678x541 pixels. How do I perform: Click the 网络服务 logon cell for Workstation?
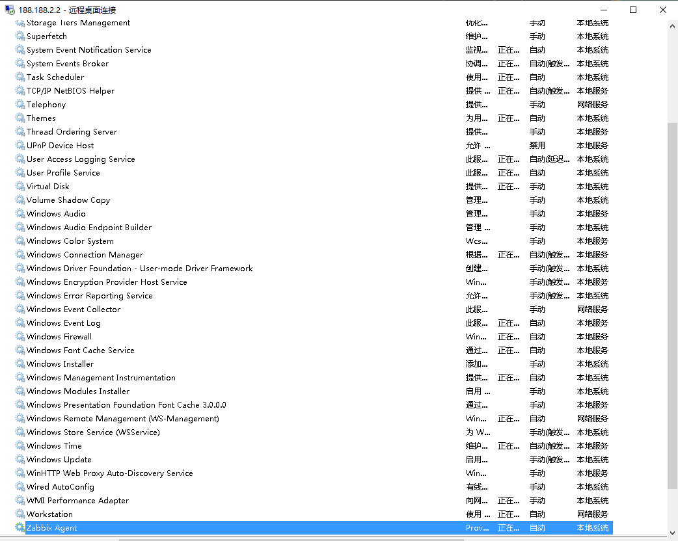(x=592, y=514)
